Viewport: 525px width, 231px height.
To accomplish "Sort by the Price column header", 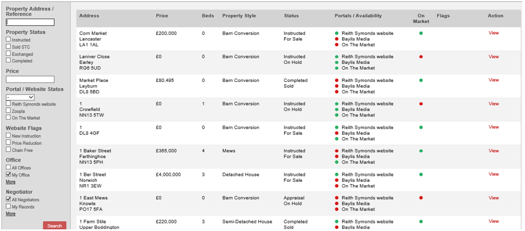I will [162, 16].
